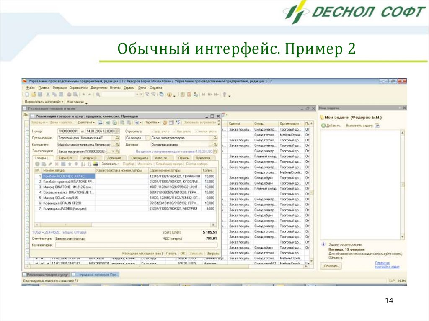Select the row Миксер SOLAC мод.545

125,198
